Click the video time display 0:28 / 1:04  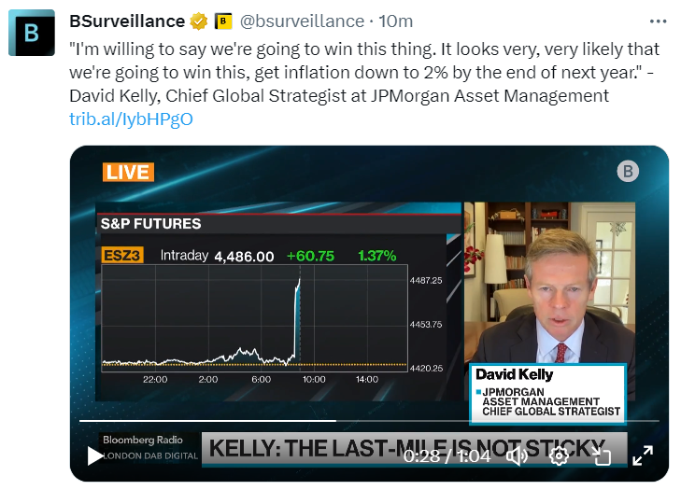tap(446, 455)
